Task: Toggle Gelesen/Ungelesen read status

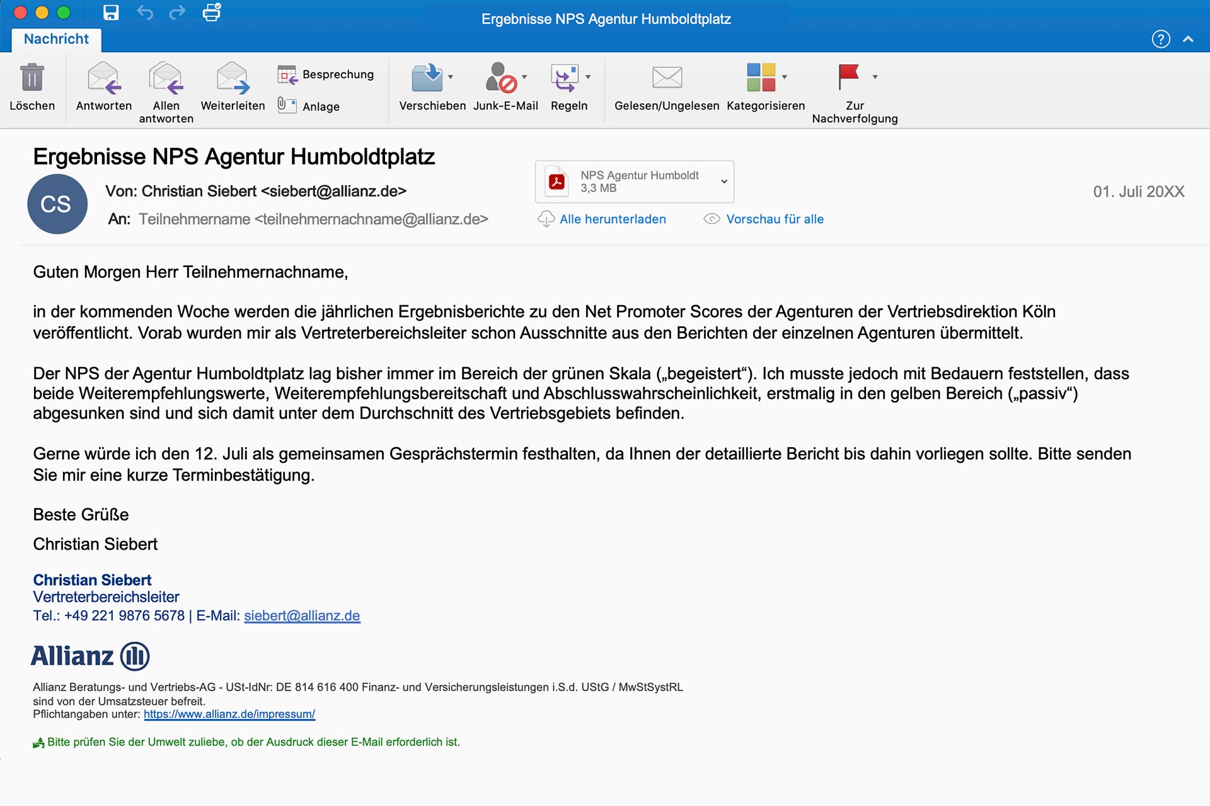Action: click(x=667, y=78)
